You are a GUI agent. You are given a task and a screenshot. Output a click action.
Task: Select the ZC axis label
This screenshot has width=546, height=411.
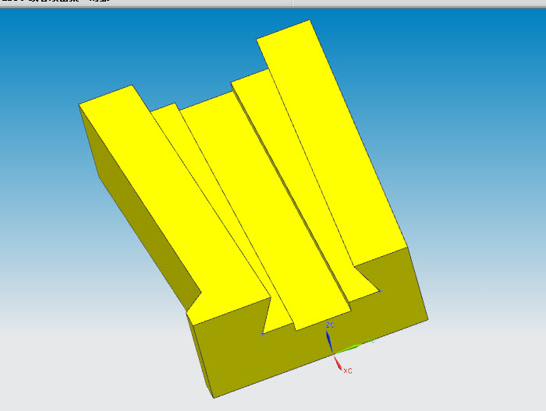pyautogui.click(x=330, y=325)
